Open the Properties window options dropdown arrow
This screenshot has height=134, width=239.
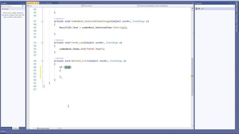(x=229, y=3)
